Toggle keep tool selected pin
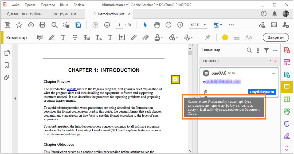This screenshot has height=154, width=294. tap(207, 37)
